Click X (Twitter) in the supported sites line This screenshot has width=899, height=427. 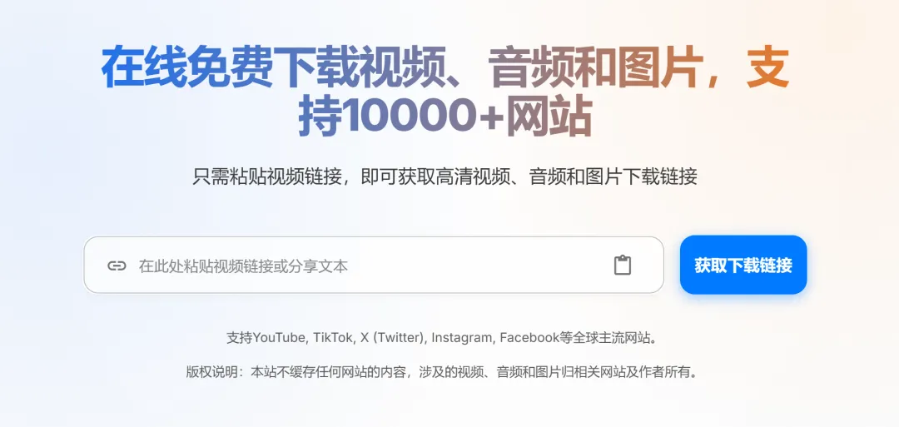pos(393,338)
